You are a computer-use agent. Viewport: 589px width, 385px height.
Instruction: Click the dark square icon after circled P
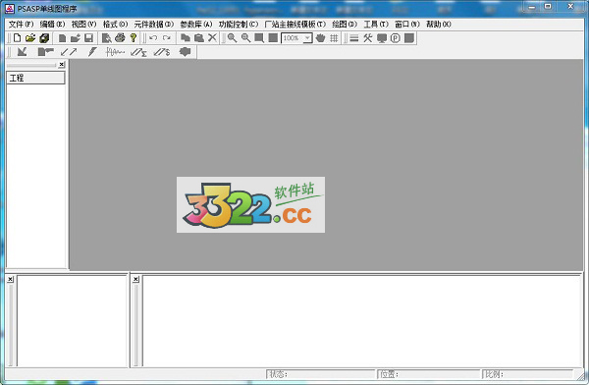(x=409, y=38)
